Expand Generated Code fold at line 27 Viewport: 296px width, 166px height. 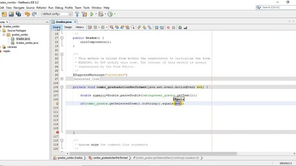[x=62, y=79]
